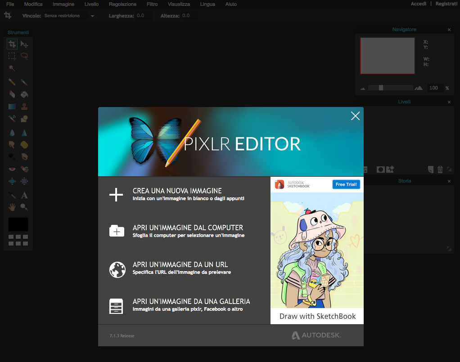The height and width of the screenshot is (362, 460).
Task: Choose the Burn tool
Action: tap(24, 157)
